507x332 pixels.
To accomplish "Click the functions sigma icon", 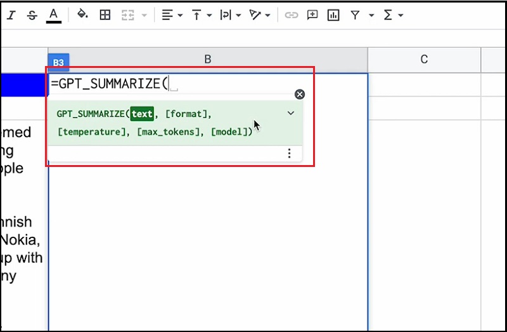I will (388, 15).
